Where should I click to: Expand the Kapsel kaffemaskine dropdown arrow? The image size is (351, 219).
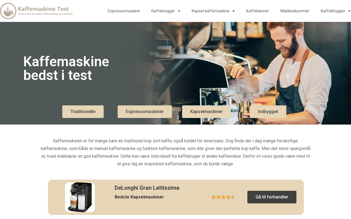[x=233, y=11]
